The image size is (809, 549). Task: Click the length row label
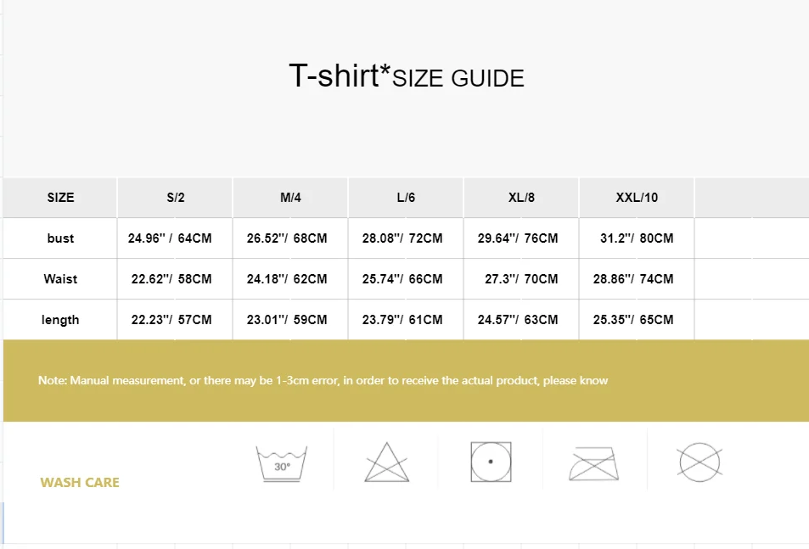pos(60,320)
